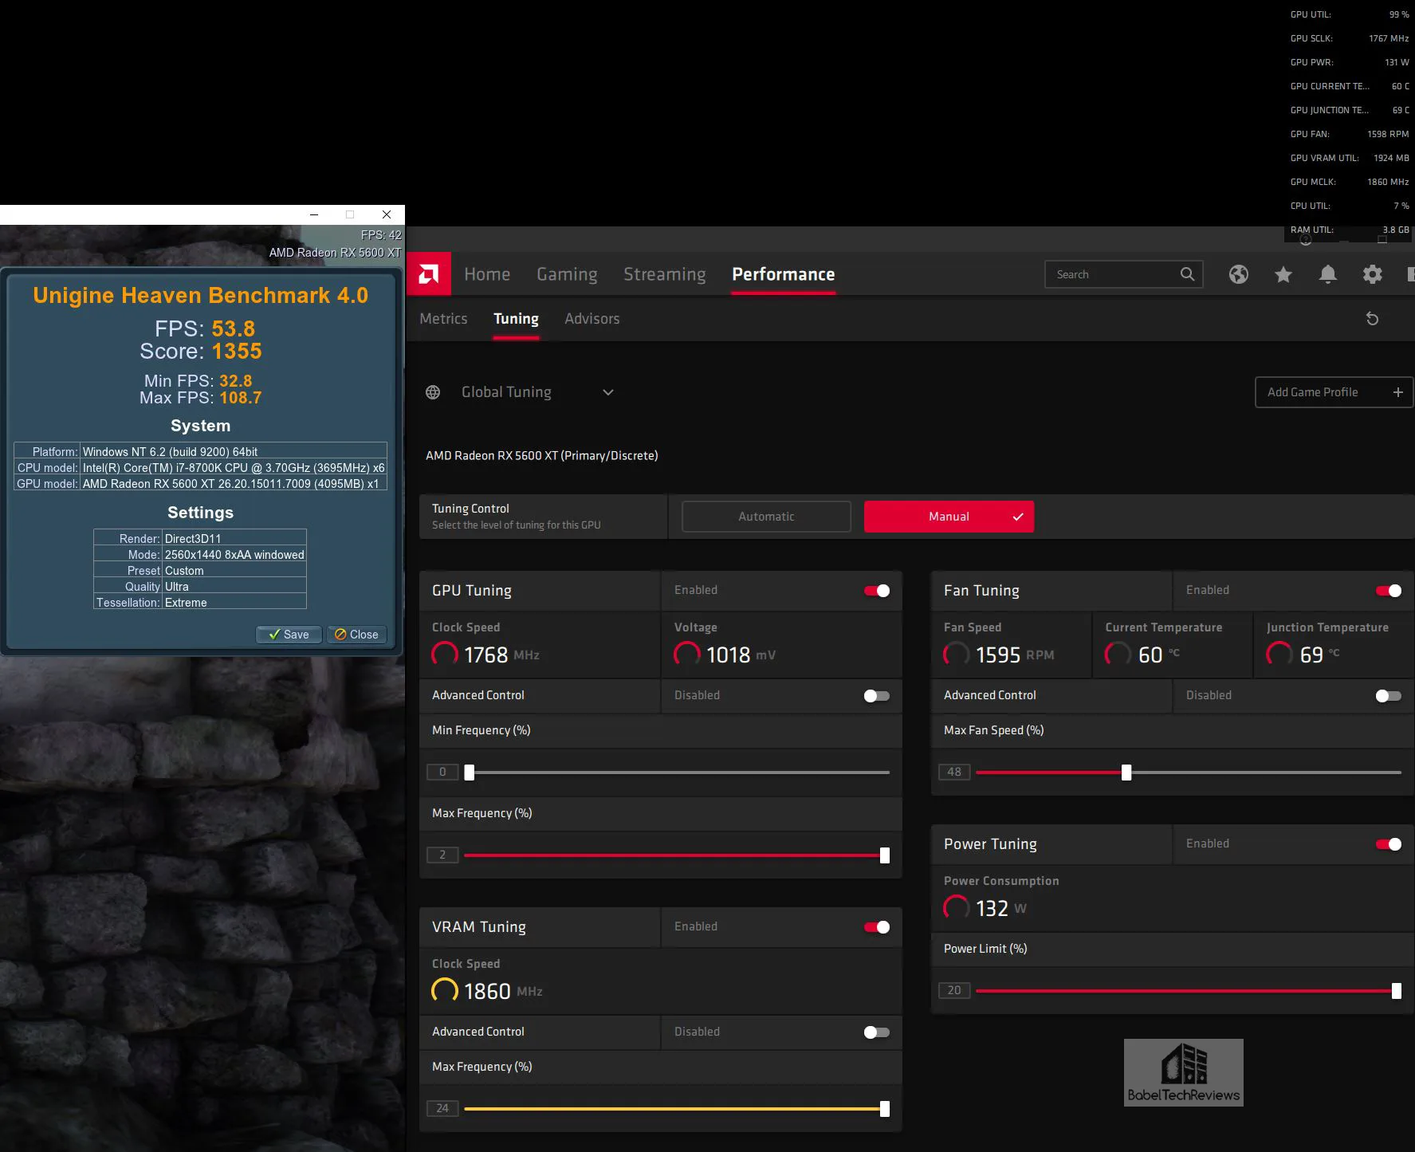1415x1152 pixels.
Task: Click the GPU Max Frequency slider handle
Action: click(885, 855)
